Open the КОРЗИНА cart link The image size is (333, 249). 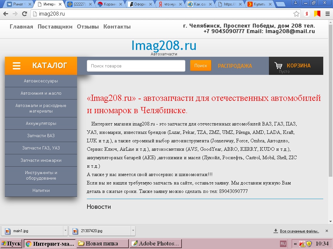click(299, 65)
